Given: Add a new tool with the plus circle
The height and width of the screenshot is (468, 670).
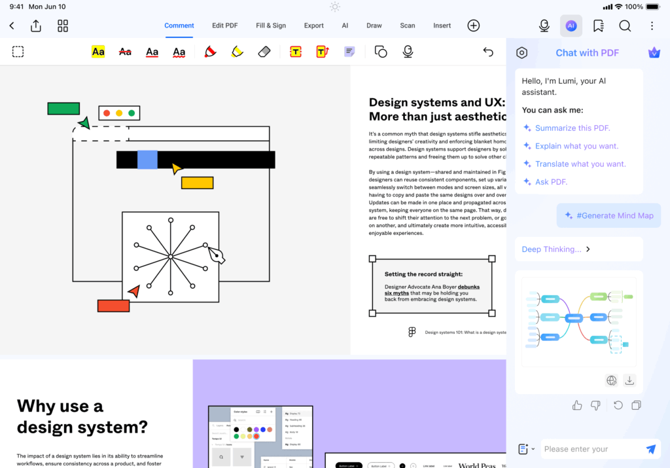Looking at the screenshot, I should 474,26.
